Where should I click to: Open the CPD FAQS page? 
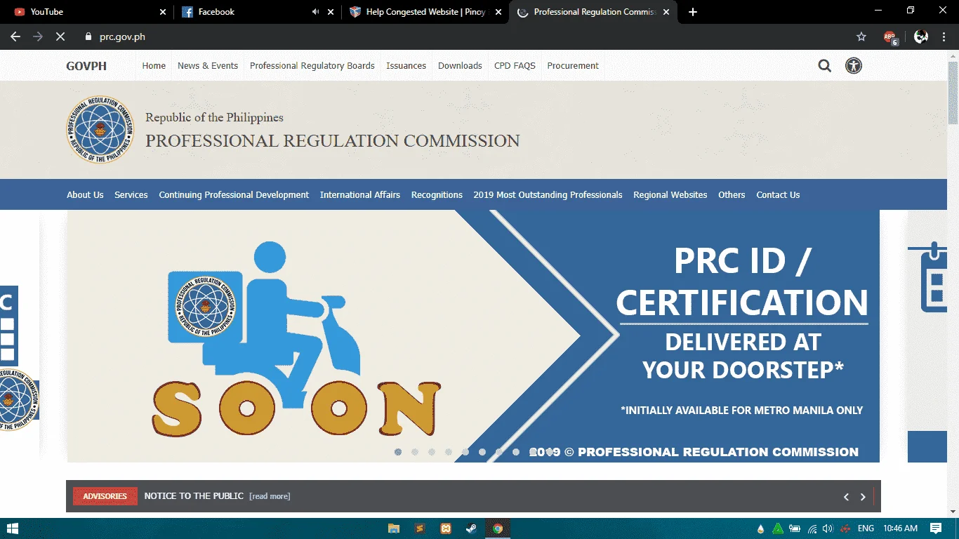[515, 66]
